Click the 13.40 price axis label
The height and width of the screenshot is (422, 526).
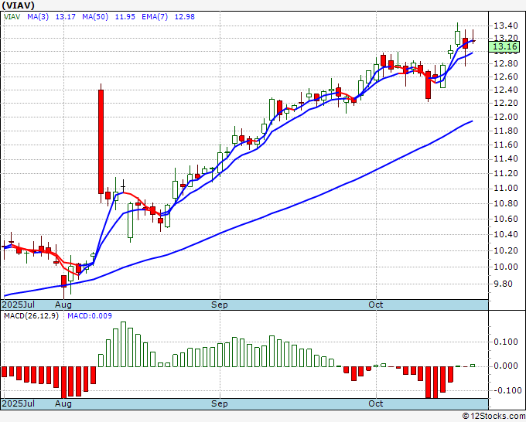pos(506,26)
